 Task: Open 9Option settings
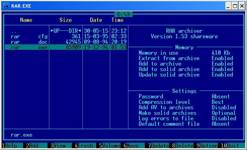(207, 146)
